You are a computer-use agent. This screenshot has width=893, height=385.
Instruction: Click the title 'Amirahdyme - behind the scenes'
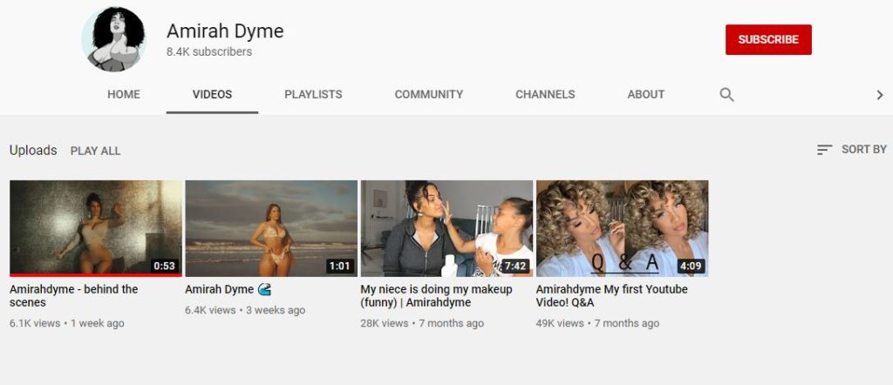(x=73, y=295)
